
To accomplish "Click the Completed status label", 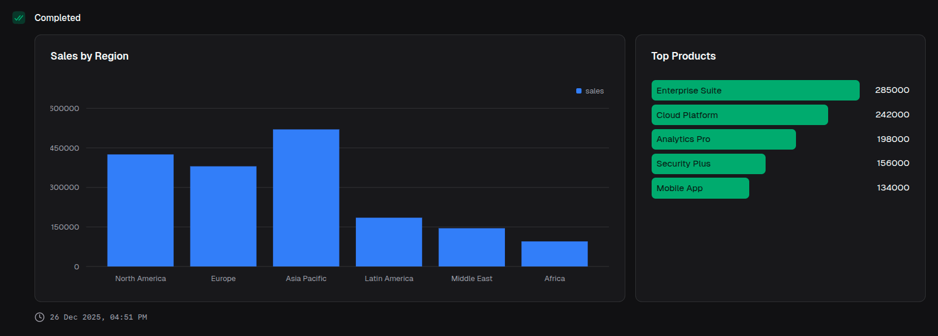I will point(57,18).
